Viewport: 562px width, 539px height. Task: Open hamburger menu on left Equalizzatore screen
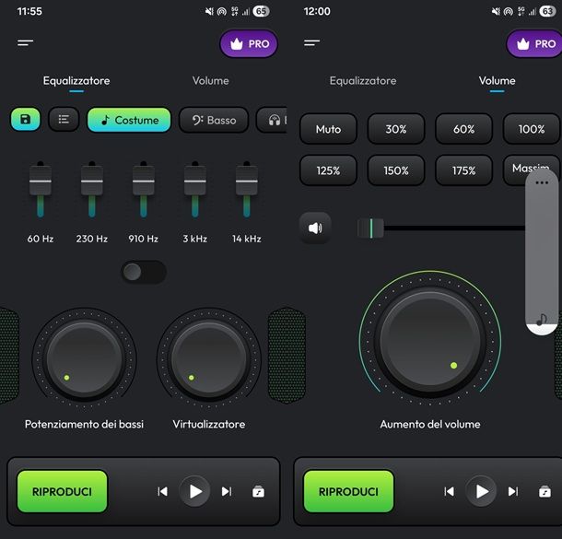click(26, 43)
